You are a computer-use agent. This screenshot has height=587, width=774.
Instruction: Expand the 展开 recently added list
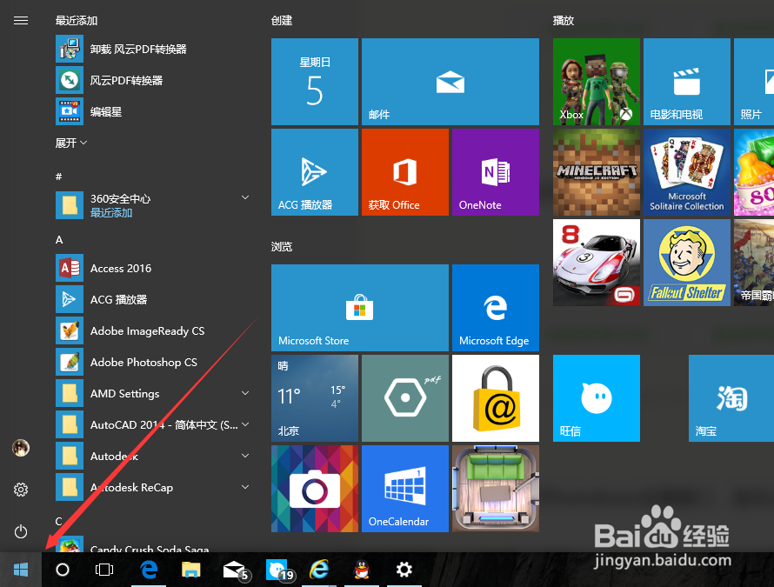(x=71, y=143)
